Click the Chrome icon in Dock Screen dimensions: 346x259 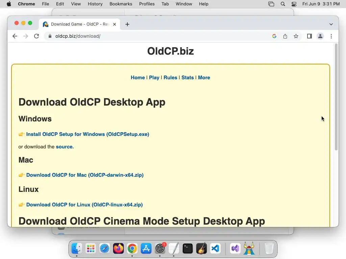tap(132, 249)
